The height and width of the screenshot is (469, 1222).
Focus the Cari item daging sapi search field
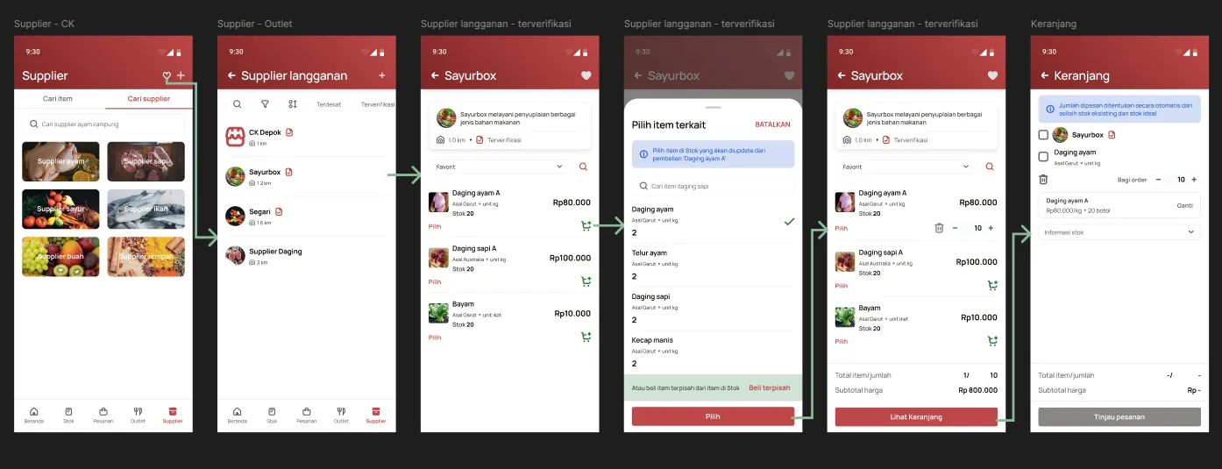point(713,186)
